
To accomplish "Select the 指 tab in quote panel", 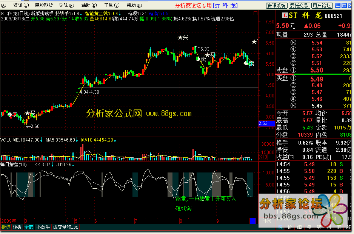I will (329, 228).
